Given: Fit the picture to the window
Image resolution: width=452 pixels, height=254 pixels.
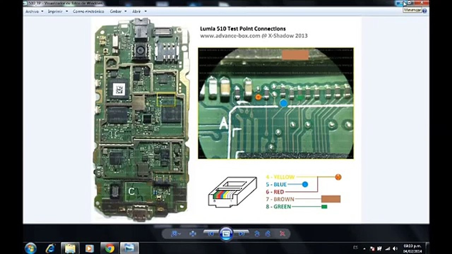Looking at the screenshot, I should click(193, 234).
